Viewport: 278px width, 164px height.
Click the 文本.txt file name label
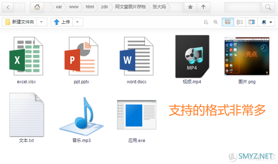click(26, 140)
